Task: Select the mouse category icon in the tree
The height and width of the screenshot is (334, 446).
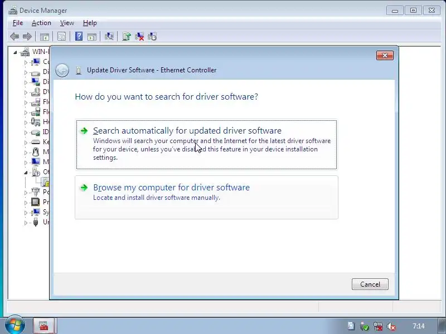Action: [36, 152]
